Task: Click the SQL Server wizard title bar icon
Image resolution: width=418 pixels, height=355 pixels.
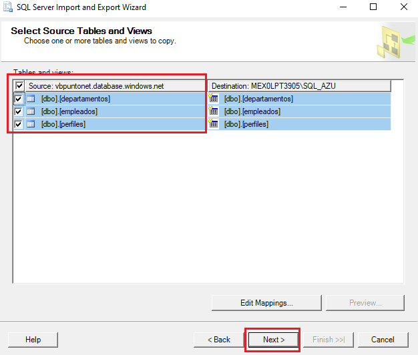Action: [x=8, y=7]
